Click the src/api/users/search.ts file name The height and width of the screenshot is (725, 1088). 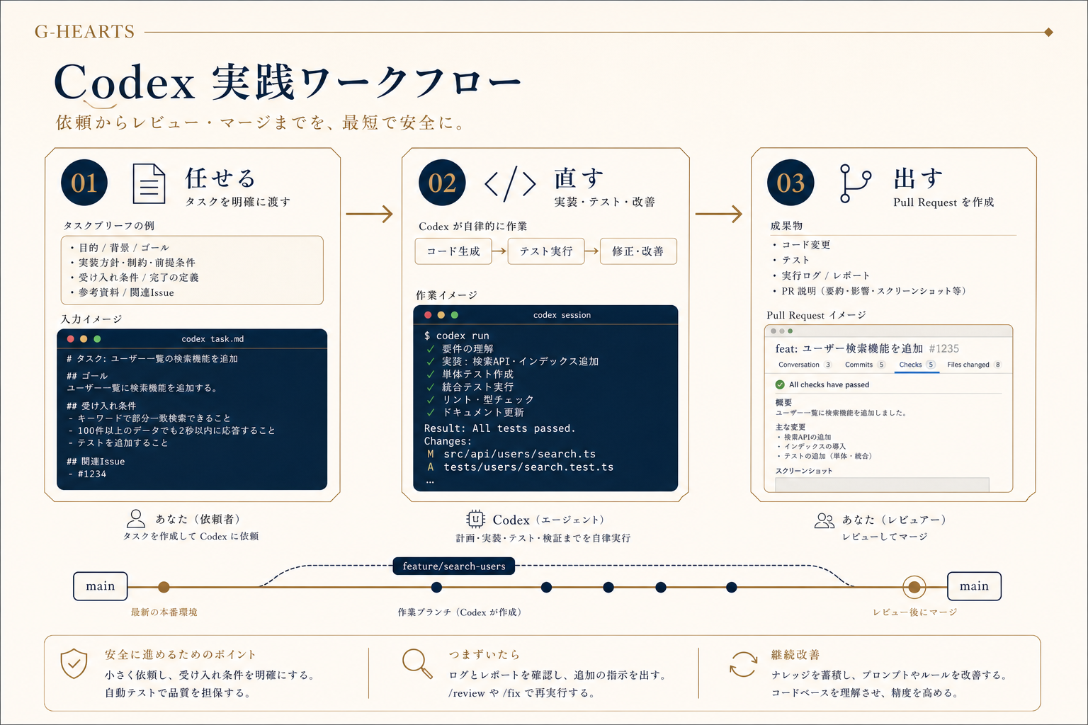pos(520,454)
